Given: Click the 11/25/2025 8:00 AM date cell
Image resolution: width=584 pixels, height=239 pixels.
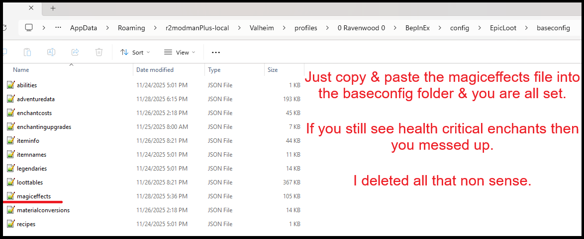Looking at the screenshot, I should pos(162,127).
